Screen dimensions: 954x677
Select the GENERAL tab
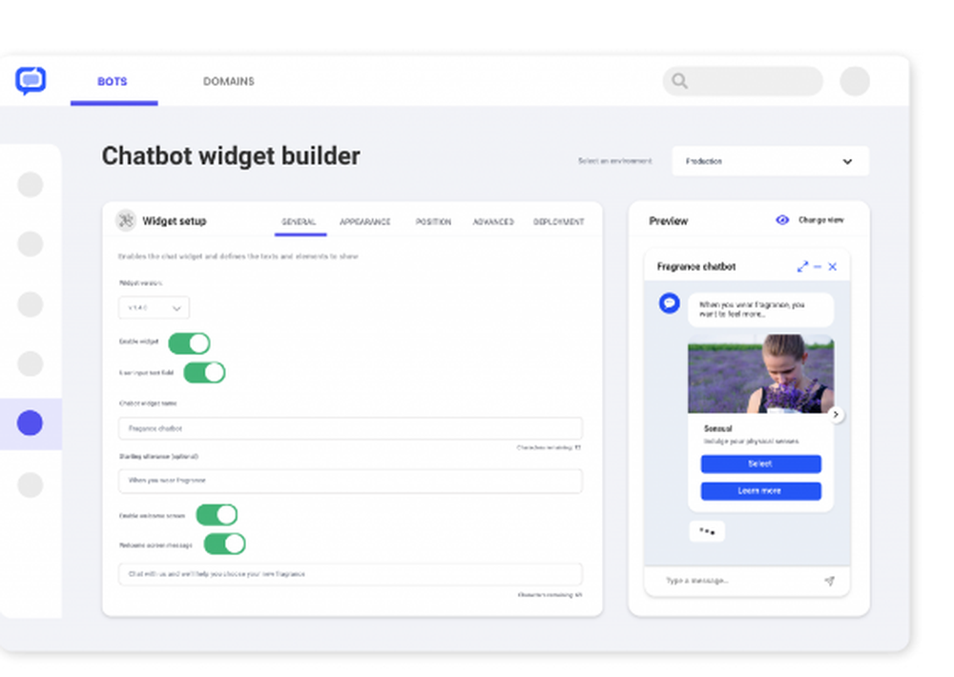tap(299, 222)
